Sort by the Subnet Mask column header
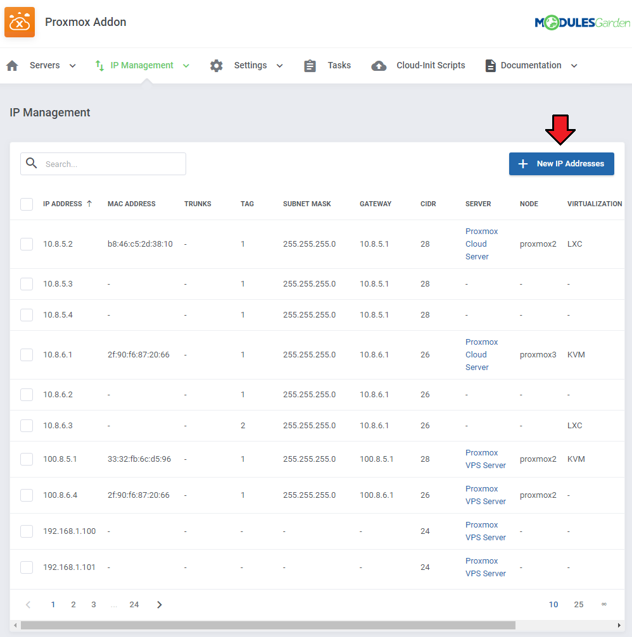 [x=307, y=204]
